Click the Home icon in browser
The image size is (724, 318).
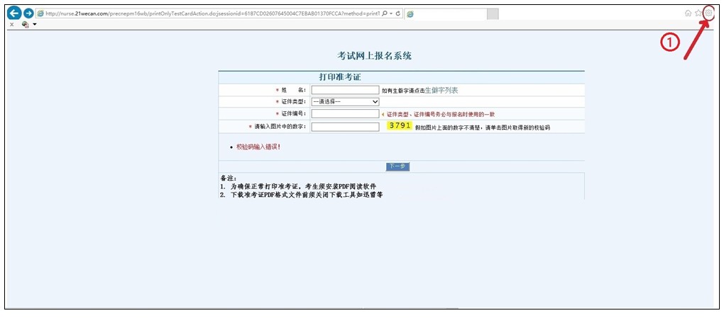click(688, 13)
